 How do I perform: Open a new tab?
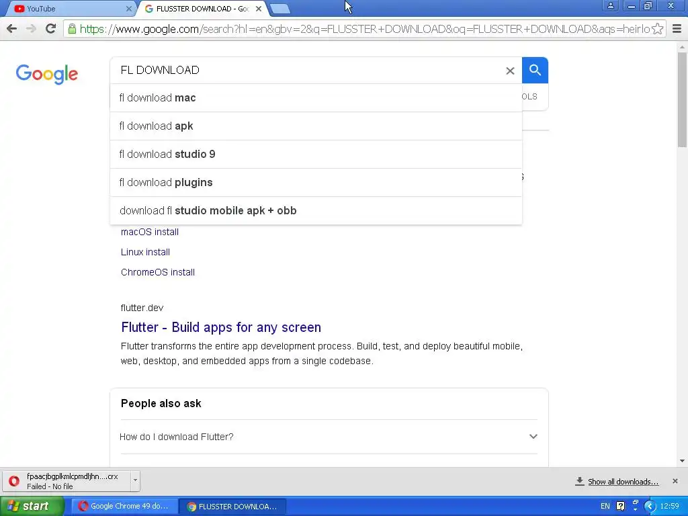[279, 9]
